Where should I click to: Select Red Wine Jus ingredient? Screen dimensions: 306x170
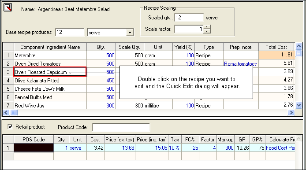[x=50, y=105]
